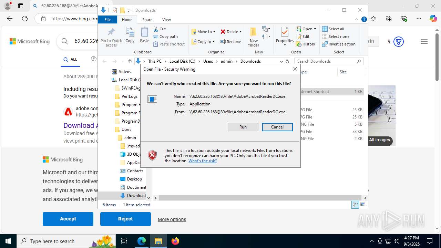Click Run in the Security Warning dialog

[243, 127]
